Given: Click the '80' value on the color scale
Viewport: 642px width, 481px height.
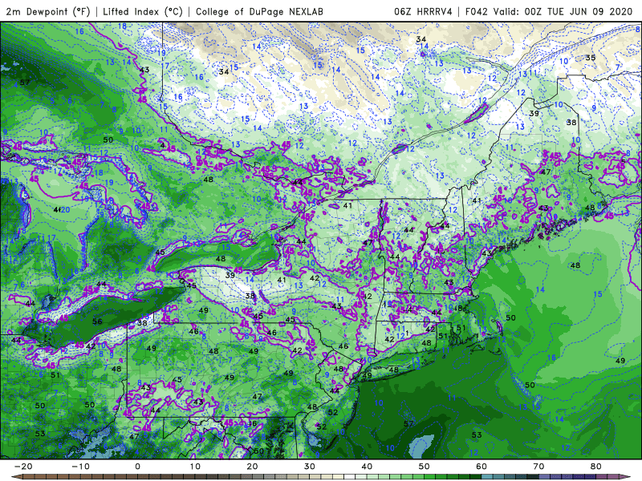Looking at the screenshot, I should click(596, 467).
